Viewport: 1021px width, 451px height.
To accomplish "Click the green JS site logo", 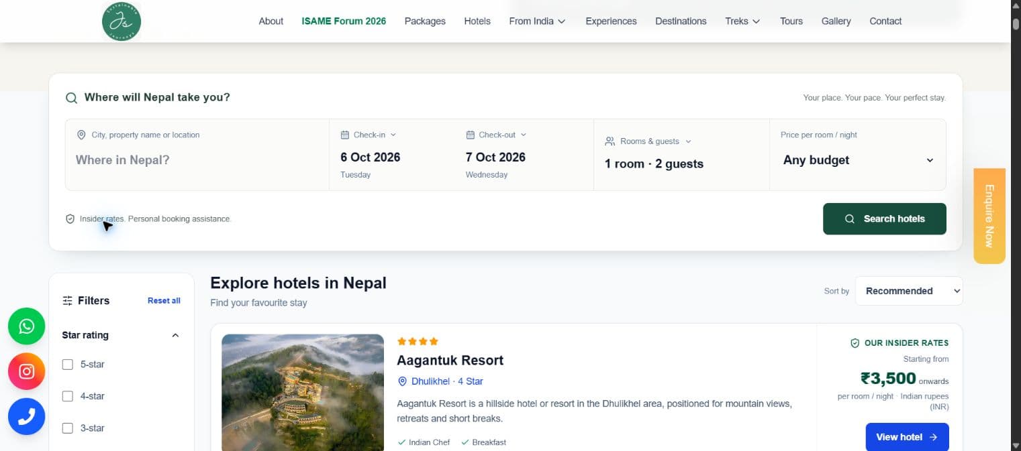I will tap(121, 21).
